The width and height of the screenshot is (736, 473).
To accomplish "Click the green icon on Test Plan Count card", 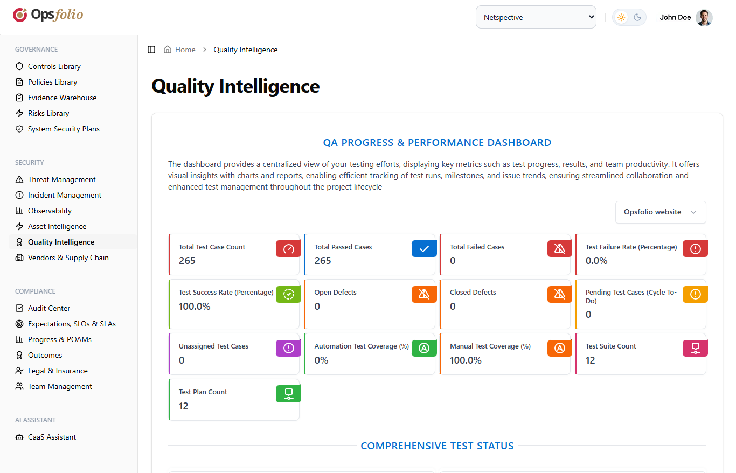I will pos(288,394).
